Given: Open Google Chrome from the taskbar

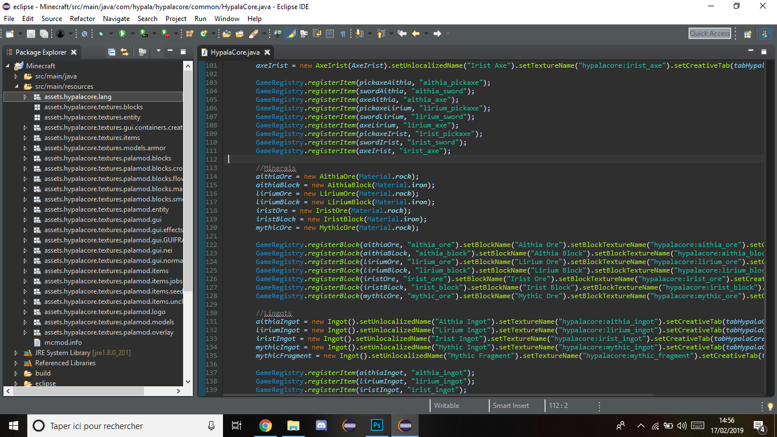Looking at the screenshot, I should click(x=265, y=426).
